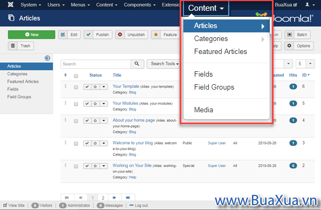Screen dimensions: 321x210
Task: Click the Trash bin icon
Action: (x=13, y=46)
